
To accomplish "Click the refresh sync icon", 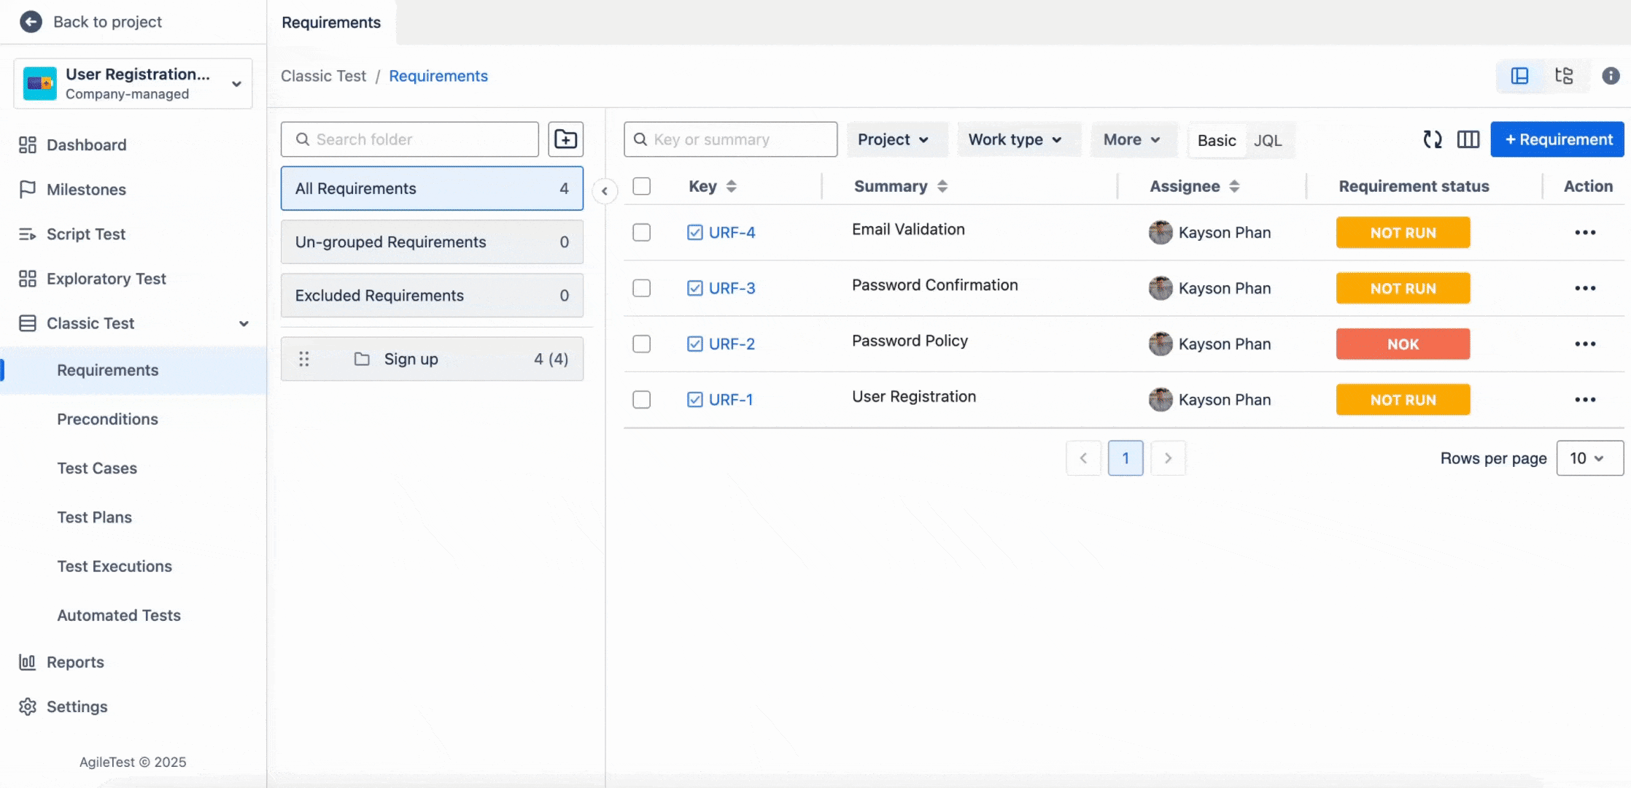I will point(1432,139).
